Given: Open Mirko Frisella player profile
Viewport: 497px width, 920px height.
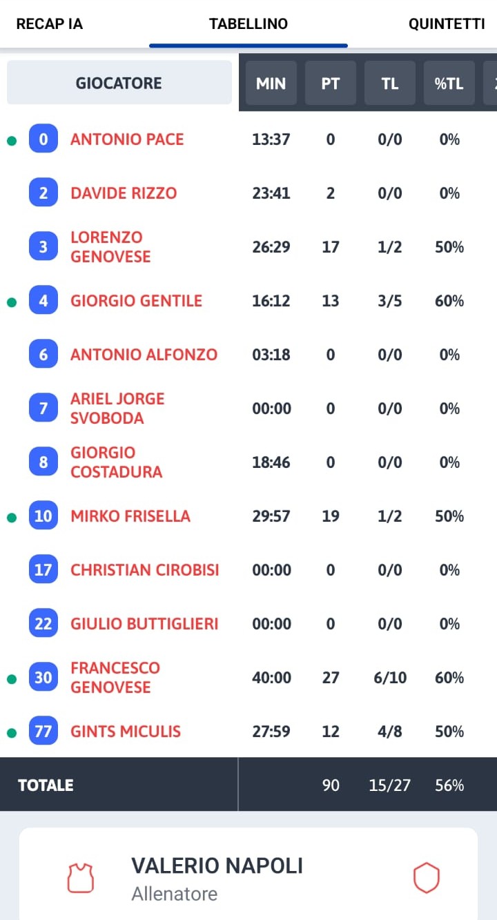Looking at the screenshot, I should pos(130,516).
